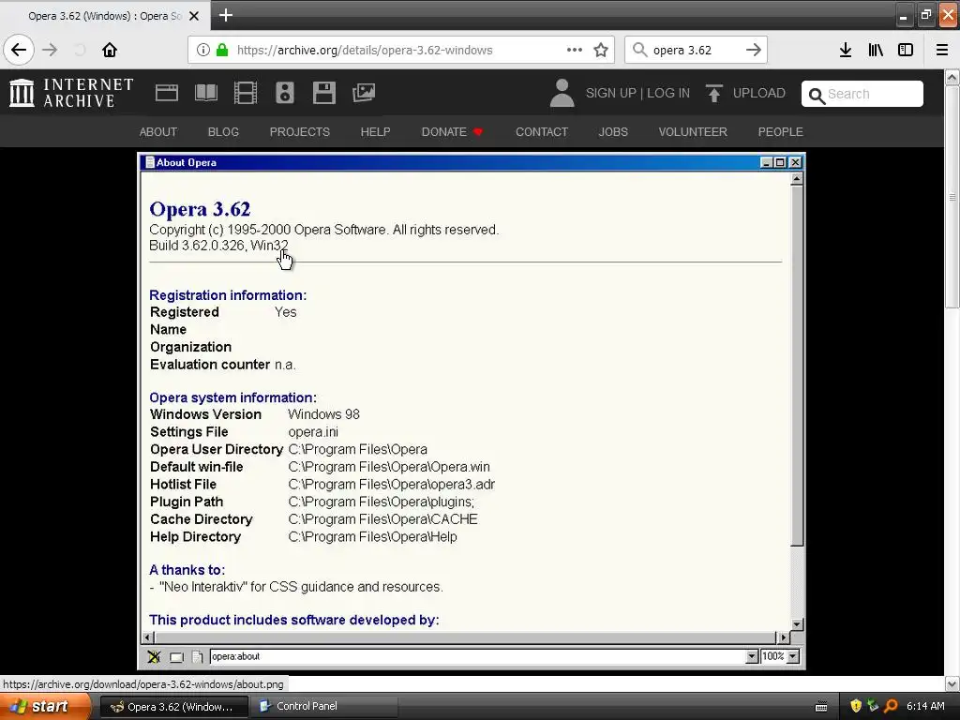Open the Audio speaker icon
The width and height of the screenshot is (960, 720).
point(285,93)
